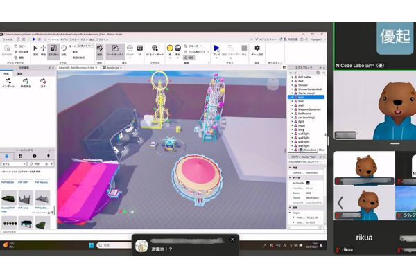The width and height of the screenshot is (416, 277).
Task: Select PVP ARENA suggestion in Toolbox
Action: point(8,182)
